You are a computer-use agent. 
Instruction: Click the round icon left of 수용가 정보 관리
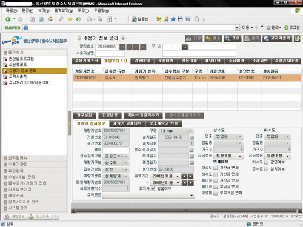(79, 38)
